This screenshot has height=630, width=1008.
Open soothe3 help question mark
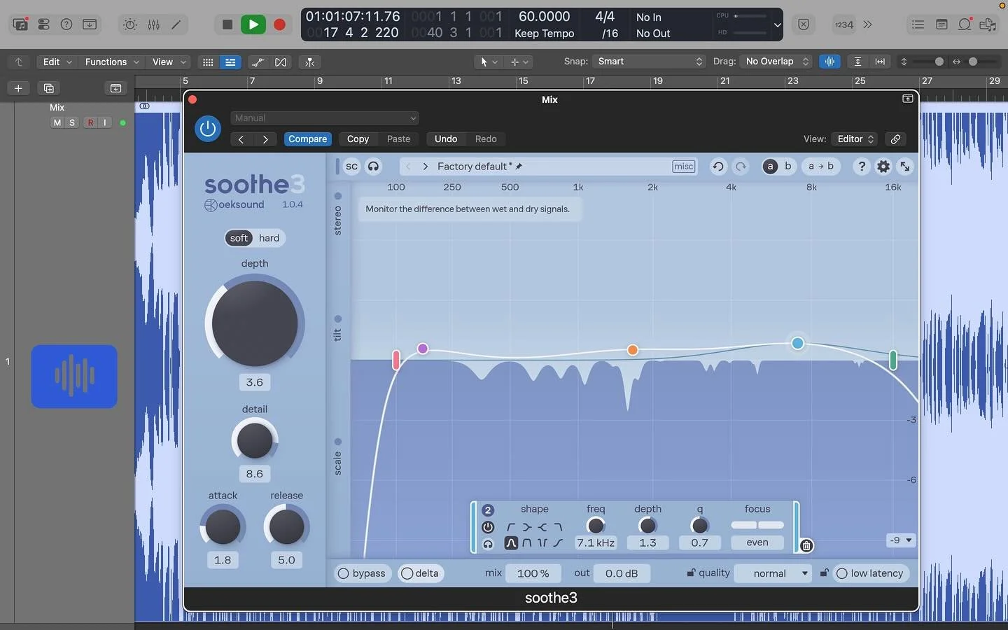[x=862, y=167]
